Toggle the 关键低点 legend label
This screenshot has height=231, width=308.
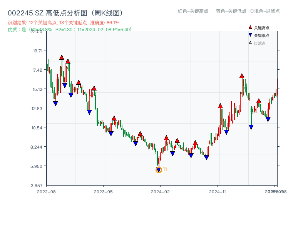(262, 35)
